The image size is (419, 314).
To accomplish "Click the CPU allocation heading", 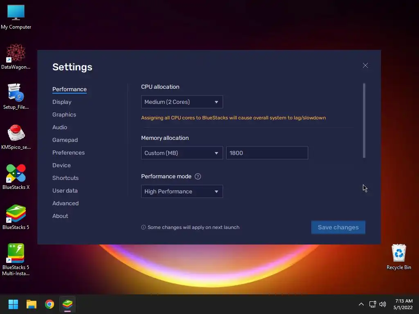I will (160, 87).
